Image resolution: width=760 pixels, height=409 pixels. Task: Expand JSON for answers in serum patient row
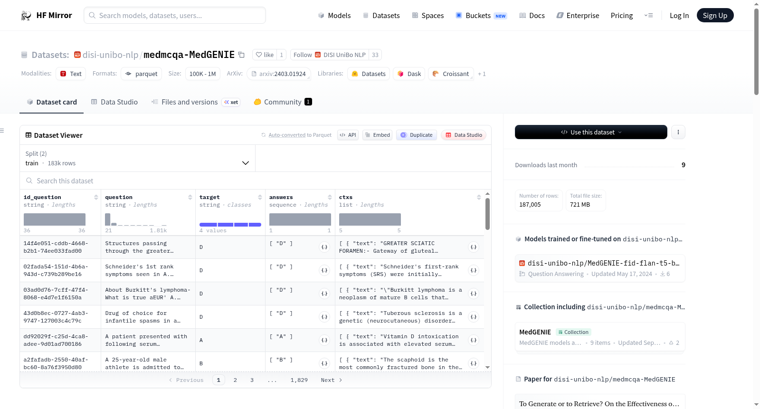(x=324, y=340)
